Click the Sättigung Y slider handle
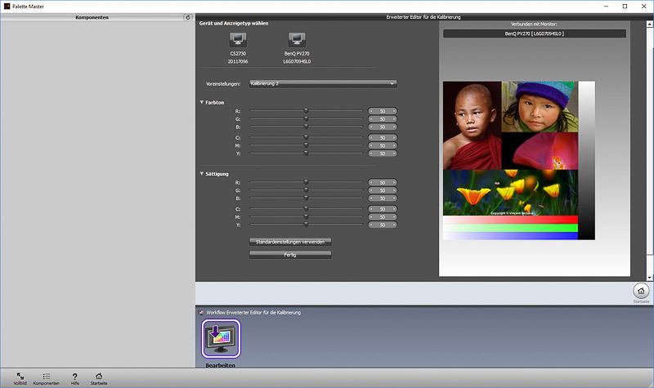Viewport: 654px width, 388px height. (x=307, y=224)
